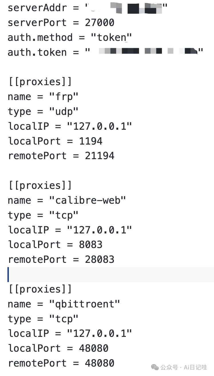Click the remotePort 48080 line
Screen dimensions: 214x376
click(61, 363)
